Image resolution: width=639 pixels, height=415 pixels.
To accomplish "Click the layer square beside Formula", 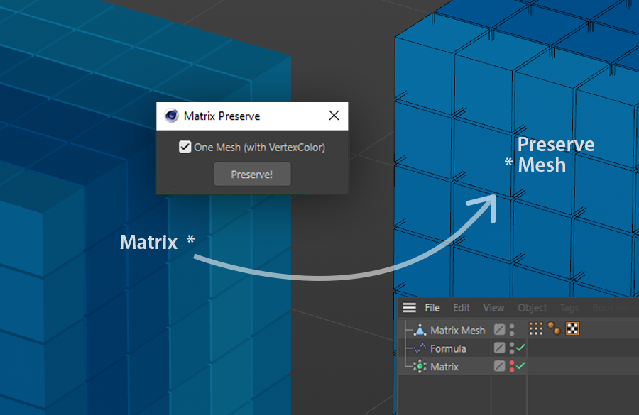I will click(x=499, y=348).
